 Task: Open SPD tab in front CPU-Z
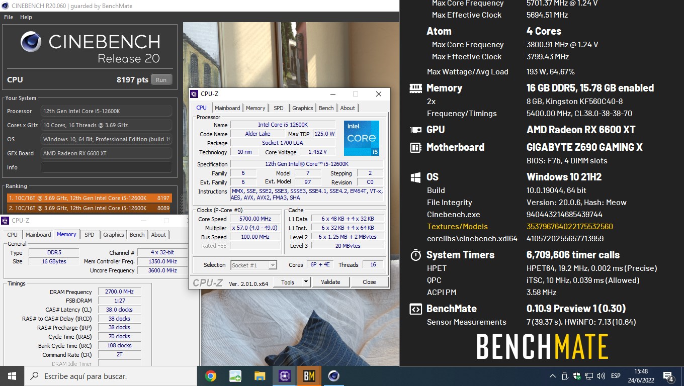coord(279,108)
